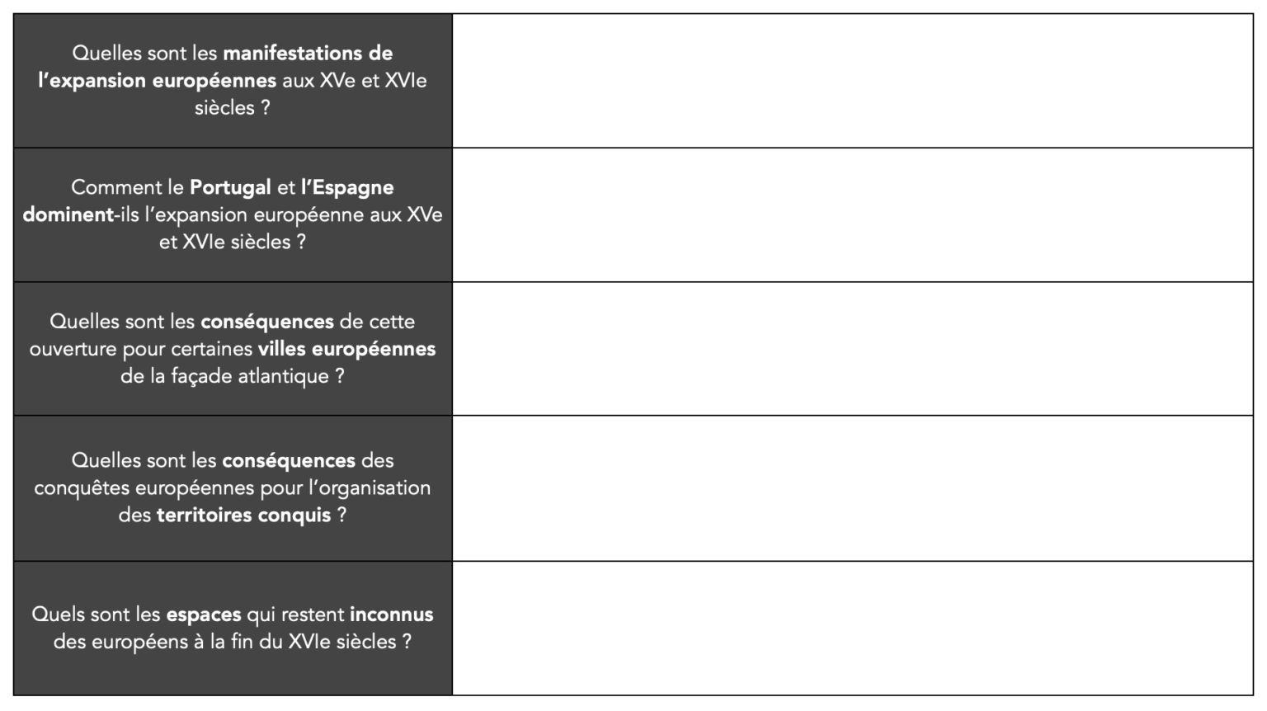Click the bold word 'Portugal'

(x=230, y=188)
